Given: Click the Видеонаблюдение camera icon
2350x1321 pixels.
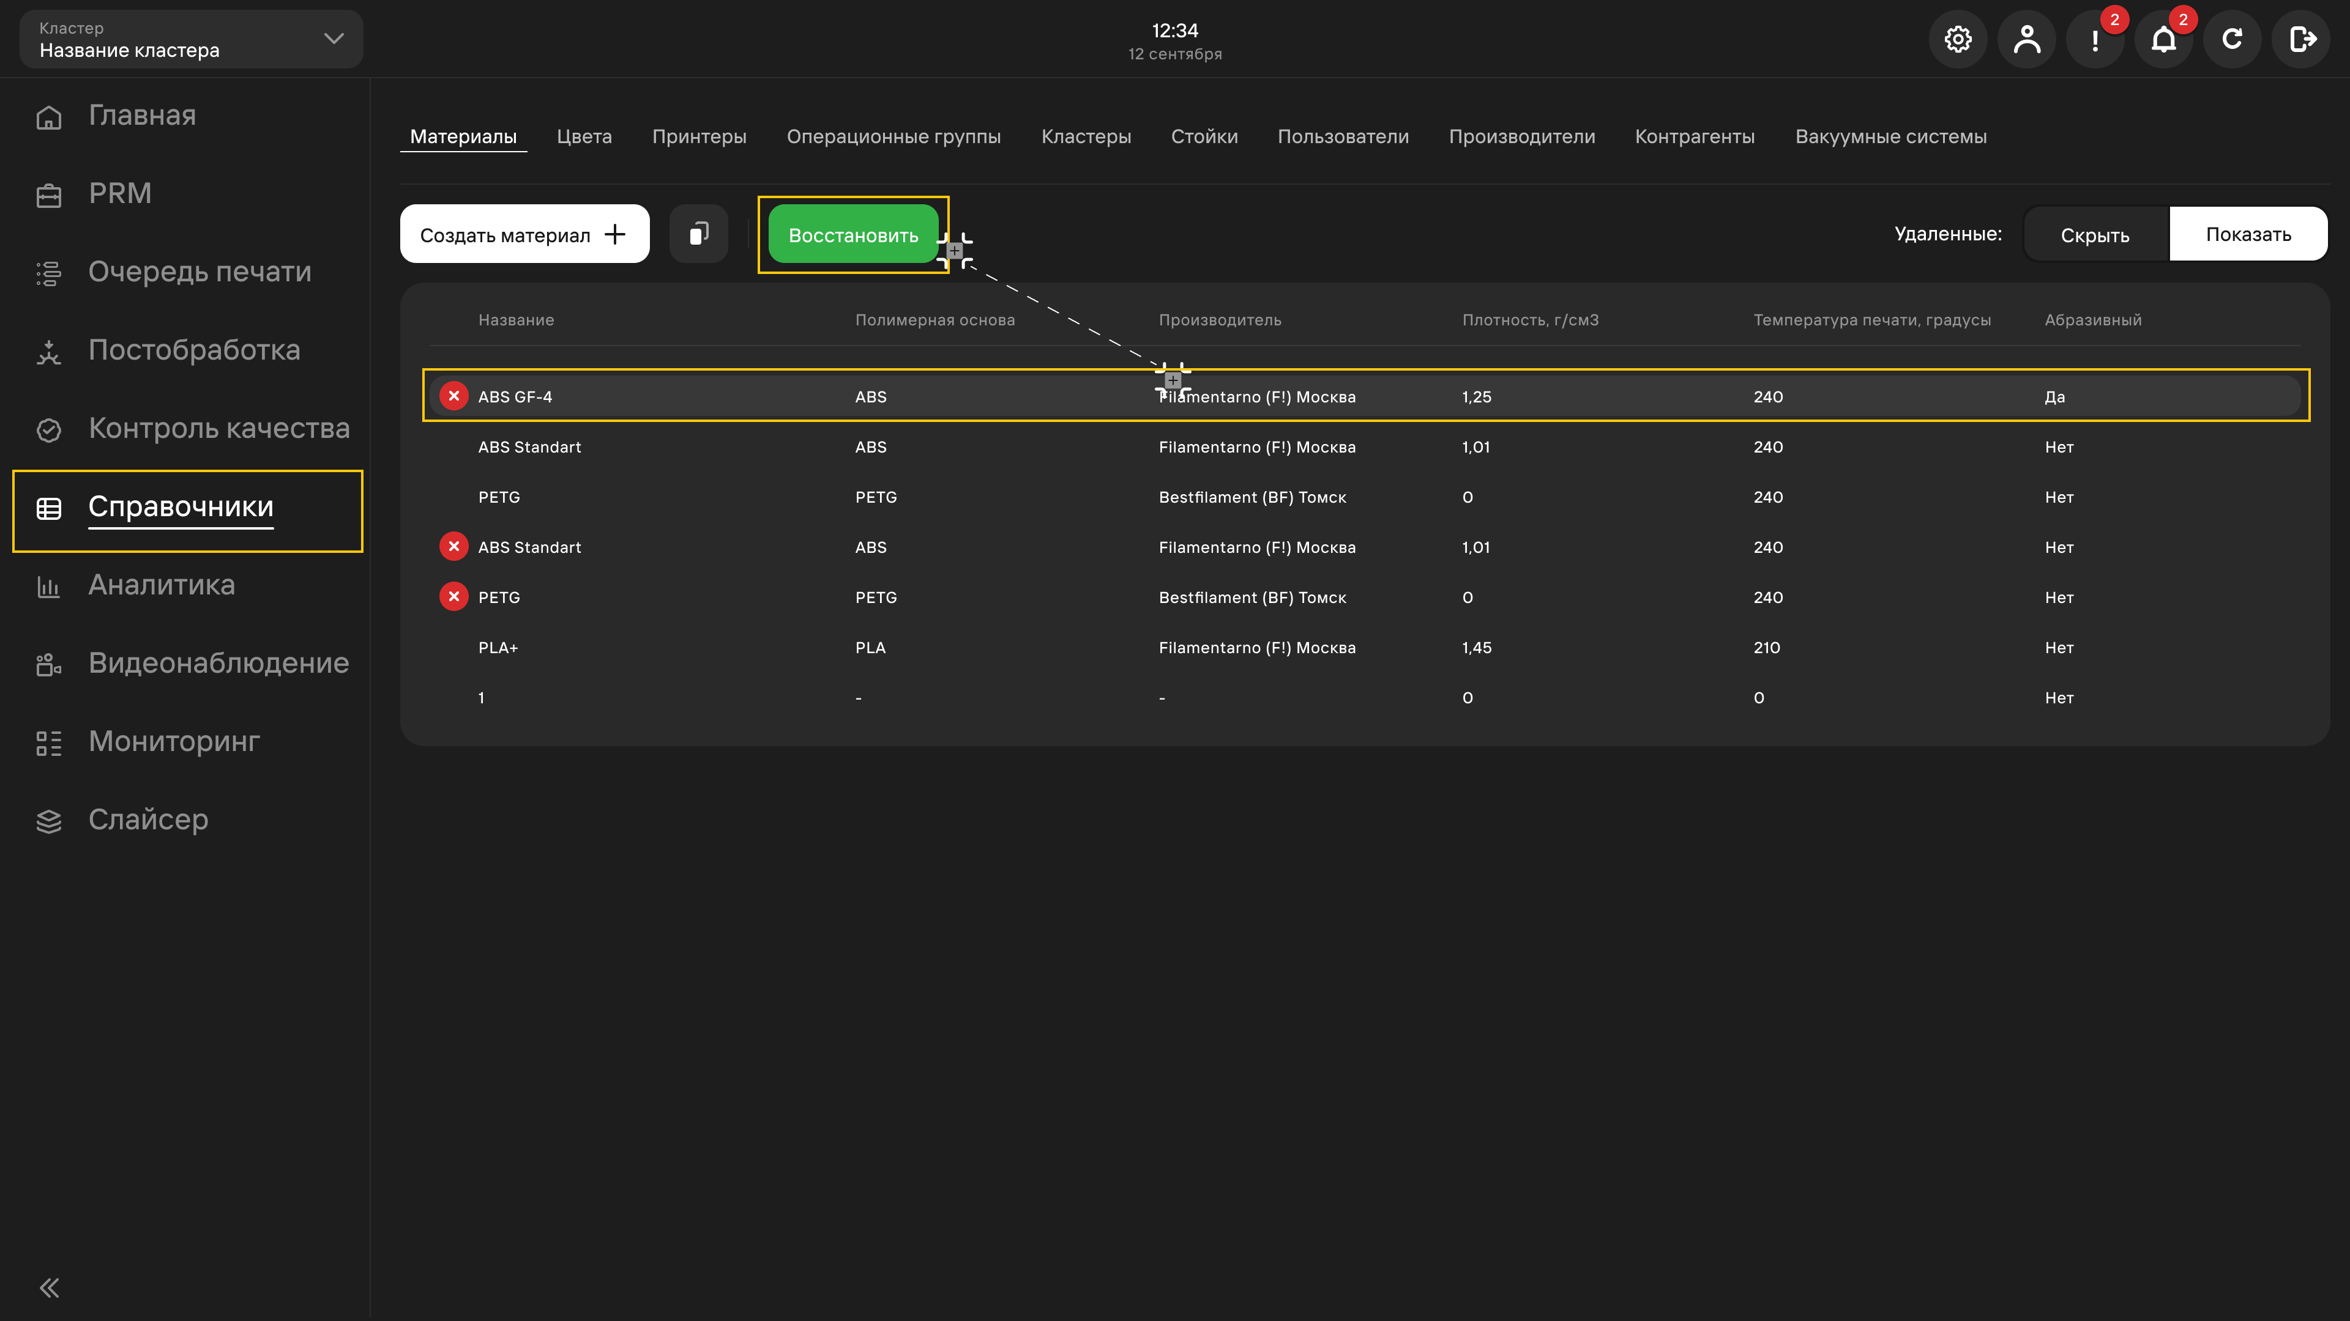Looking at the screenshot, I should coord(49,665).
